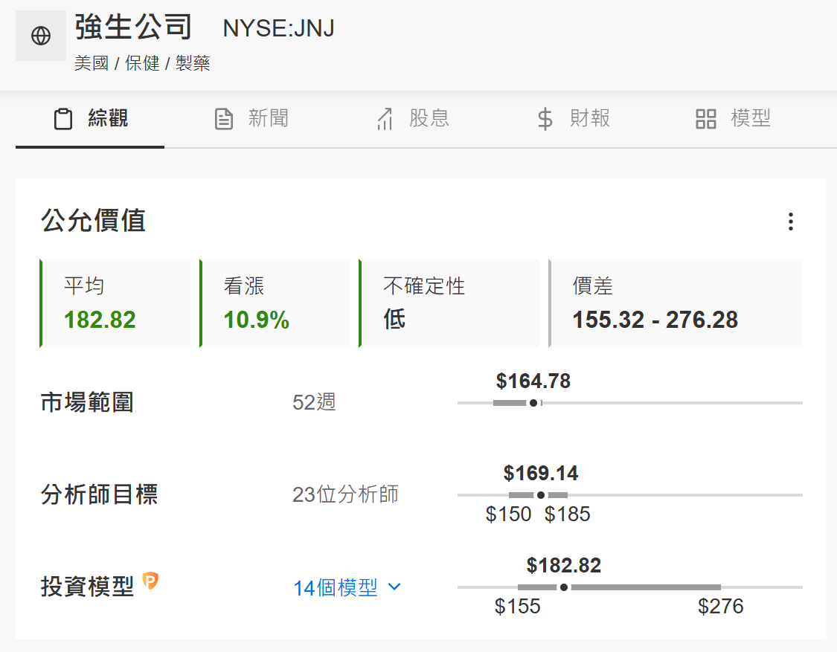Switch to the 綜觀 tab
The width and height of the screenshot is (837, 652).
click(90, 118)
